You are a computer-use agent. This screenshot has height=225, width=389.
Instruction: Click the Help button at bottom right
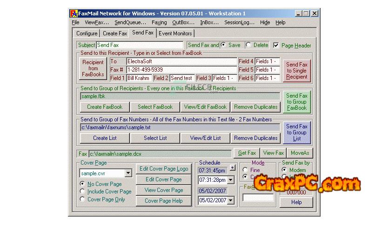296,202
